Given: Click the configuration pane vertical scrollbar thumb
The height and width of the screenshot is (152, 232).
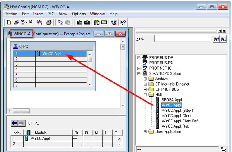Looking at the screenshot, I should coord(123,47).
